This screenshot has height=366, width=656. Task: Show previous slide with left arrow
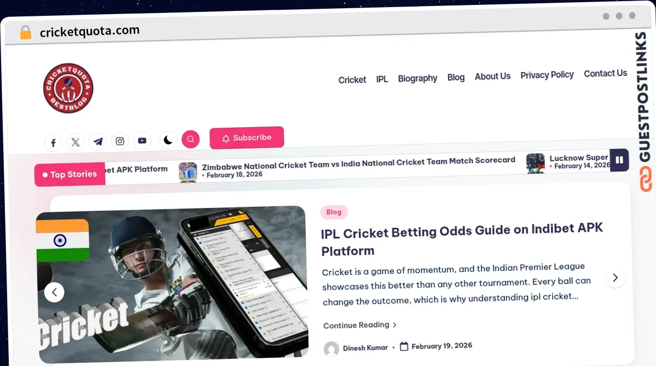54,292
